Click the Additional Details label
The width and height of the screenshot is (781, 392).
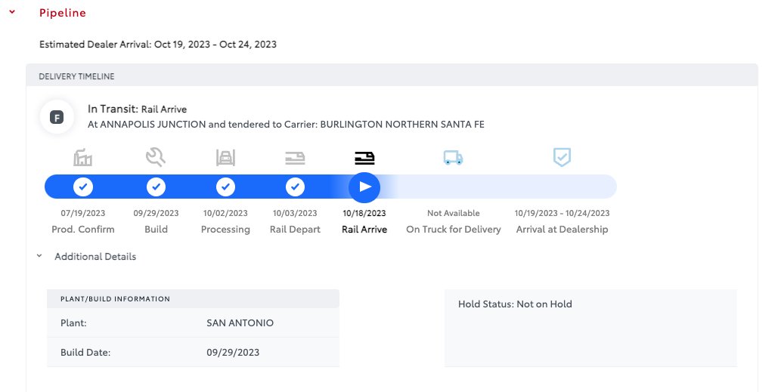point(95,257)
